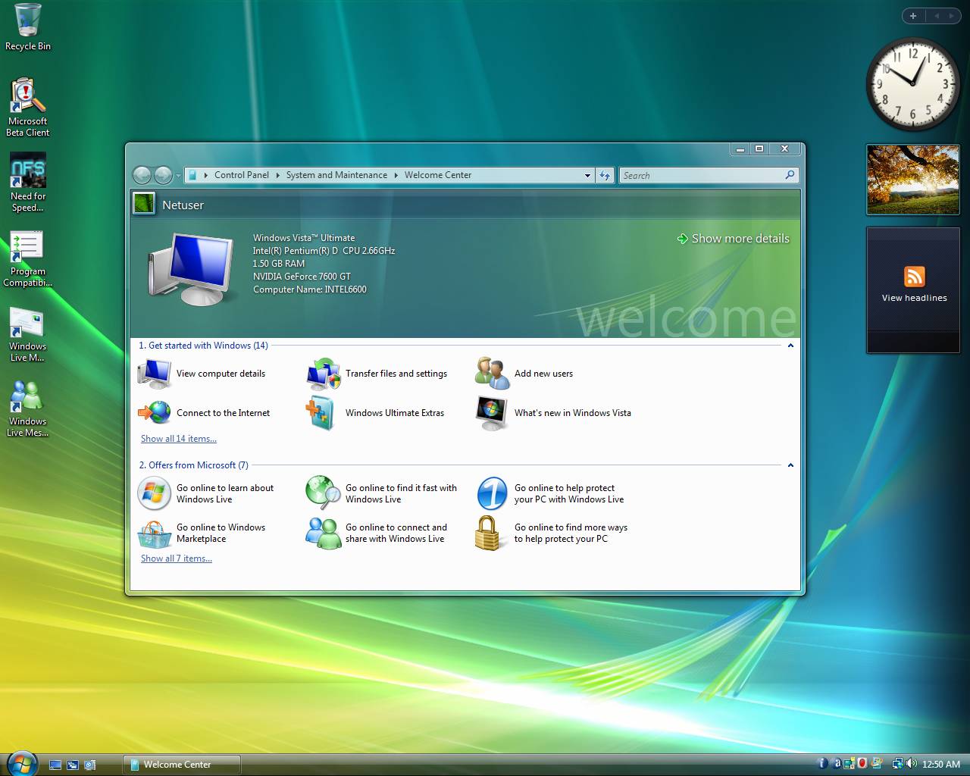Open Connect to the Internet item
This screenshot has height=776, width=970.
point(204,413)
